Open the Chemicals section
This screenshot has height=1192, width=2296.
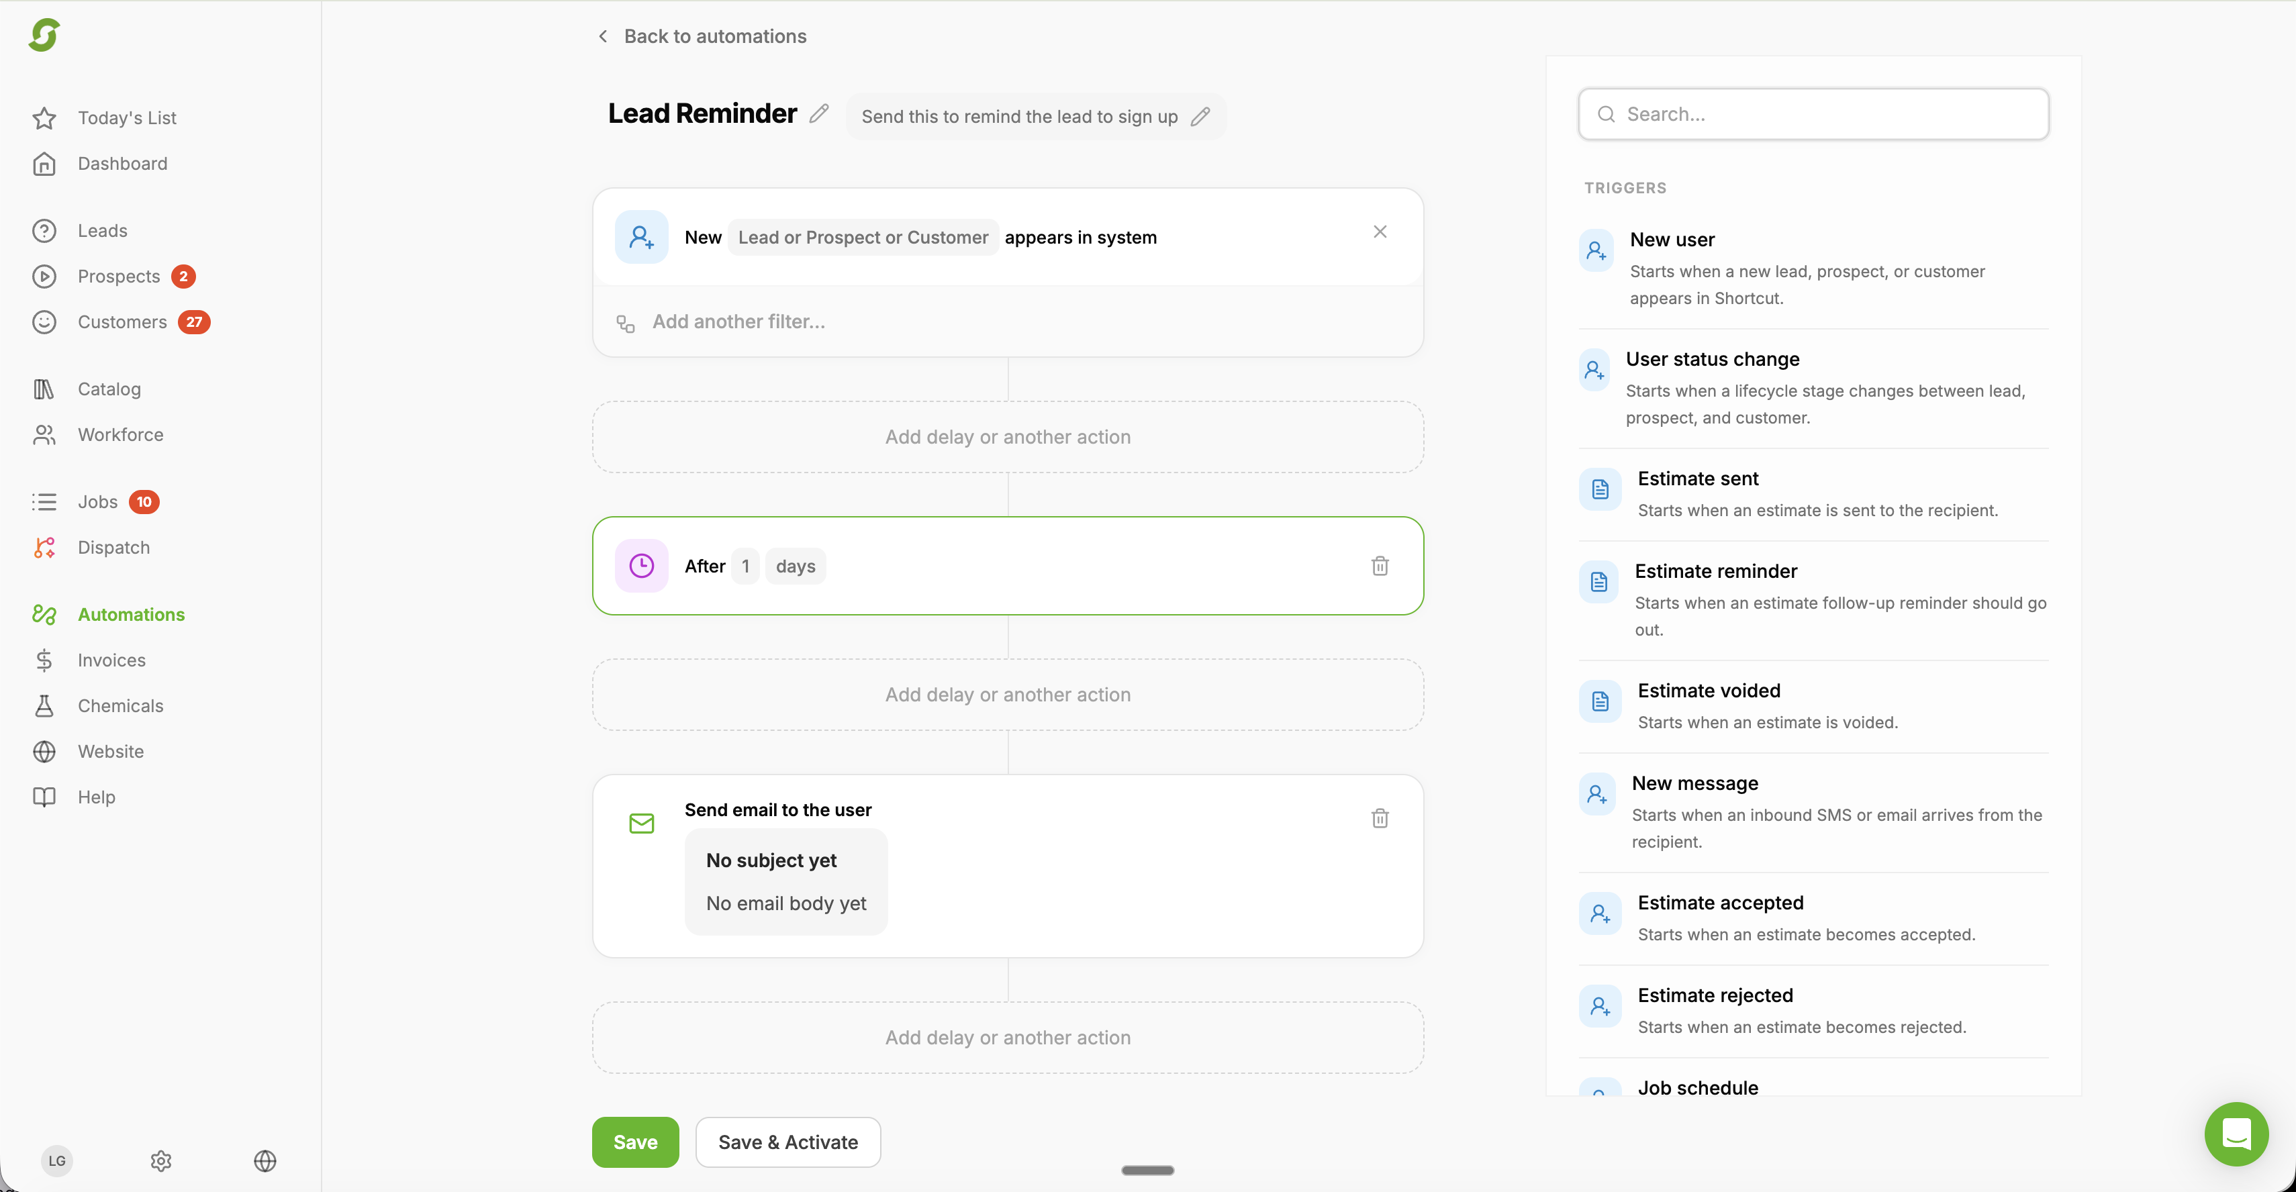pyautogui.click(x=119, y=705)
